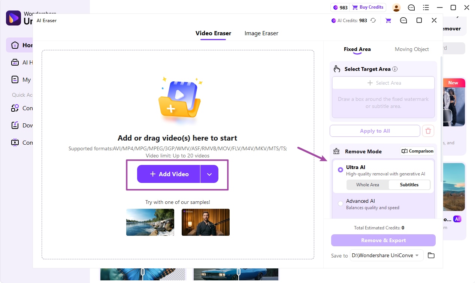Open the output folder icon
This screenshot has width=475, height=283.
[x=431, y=255]
